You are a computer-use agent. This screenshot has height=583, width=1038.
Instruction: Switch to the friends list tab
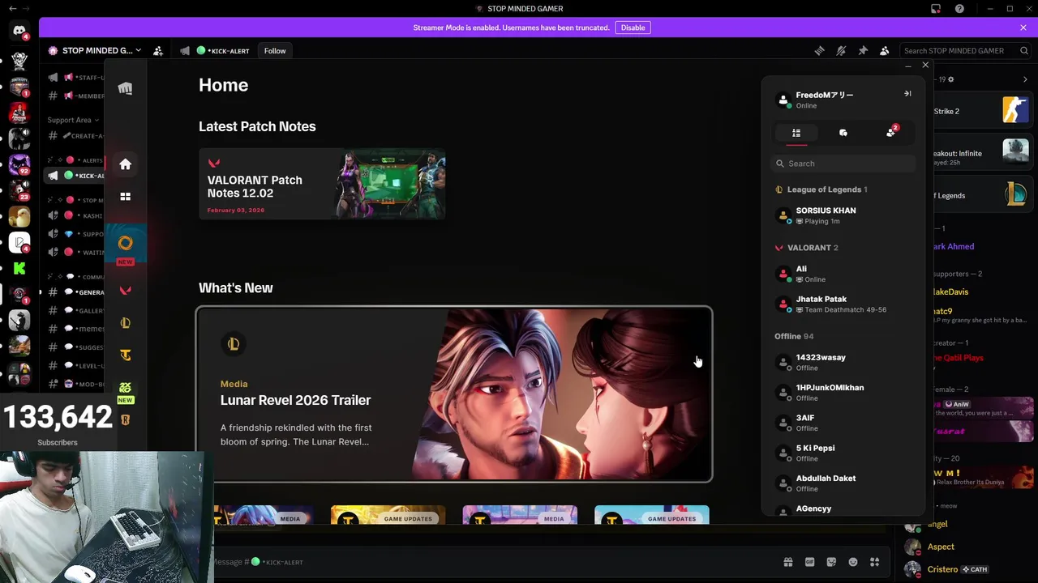point(796,133)
